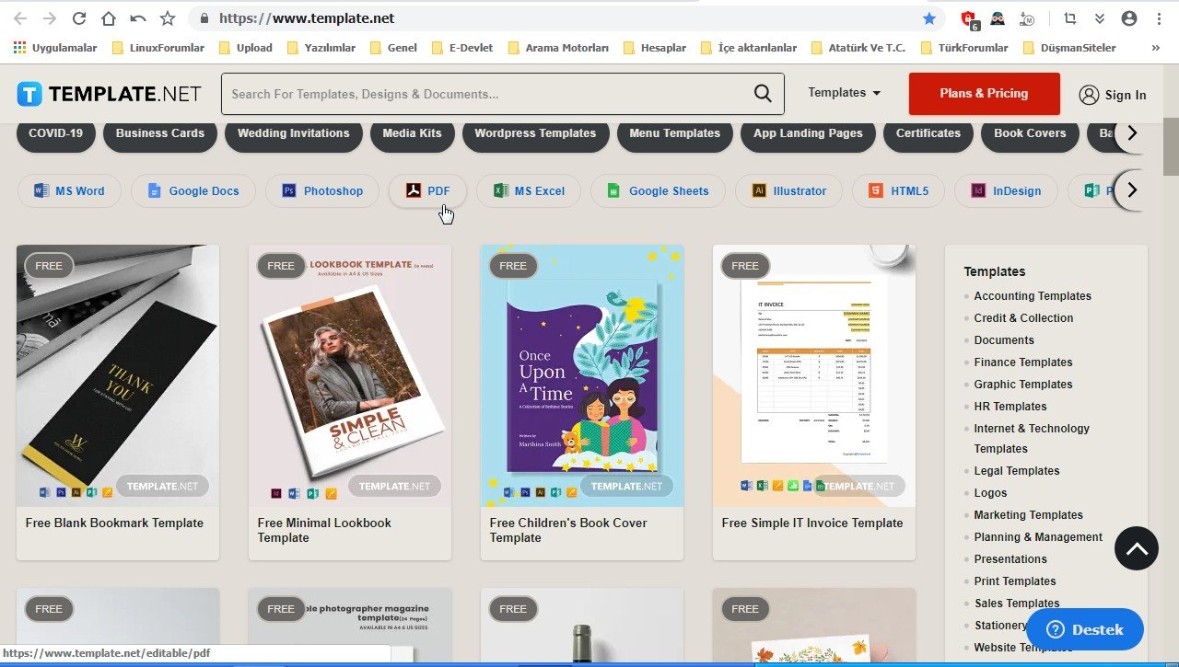Click the page vertical scrollbar thumb

(1171, 147)
